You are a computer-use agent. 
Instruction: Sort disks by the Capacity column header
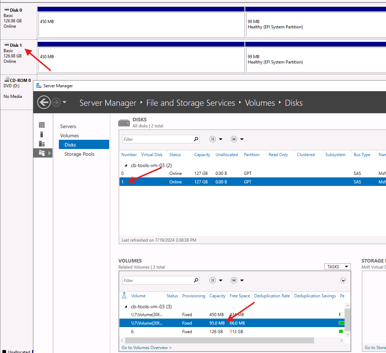(x=202, y=155)
